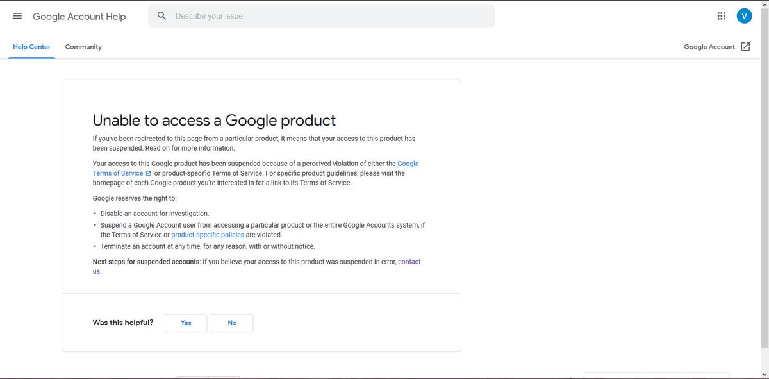Click 'Terminate an account at any time' bullet
Viewport: 769px width, 379px height.
click(x=208, y=246)
